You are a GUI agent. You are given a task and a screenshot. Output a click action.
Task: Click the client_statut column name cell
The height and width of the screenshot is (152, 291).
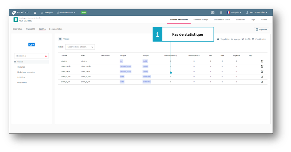[65, 72]
